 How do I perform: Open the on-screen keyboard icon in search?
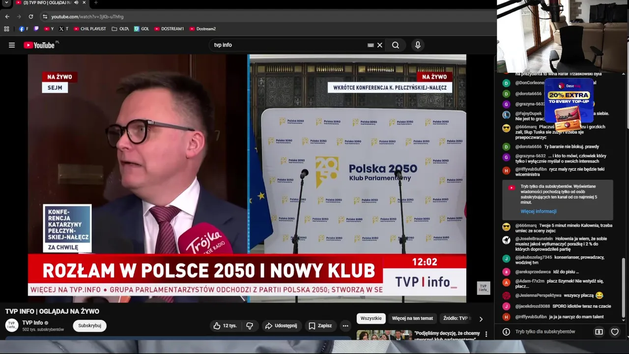click(371, 45)
